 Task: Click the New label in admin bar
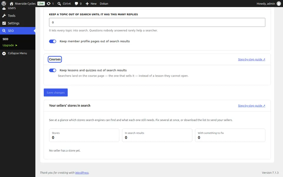pyautogui.click(x=93, y=4)
